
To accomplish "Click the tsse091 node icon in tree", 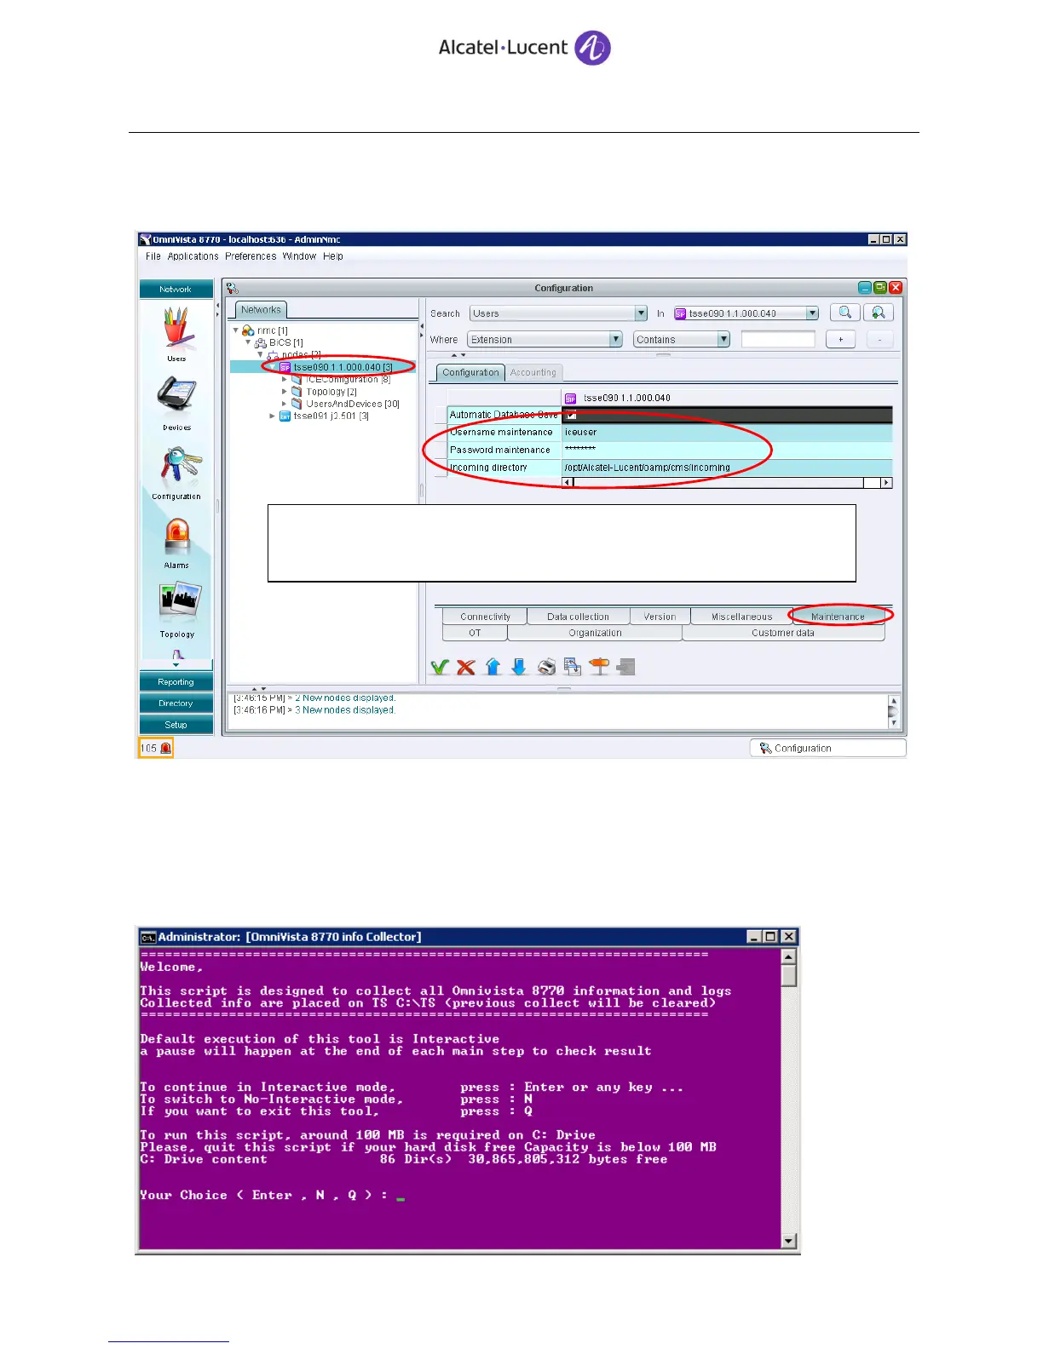I will point(285,416).
